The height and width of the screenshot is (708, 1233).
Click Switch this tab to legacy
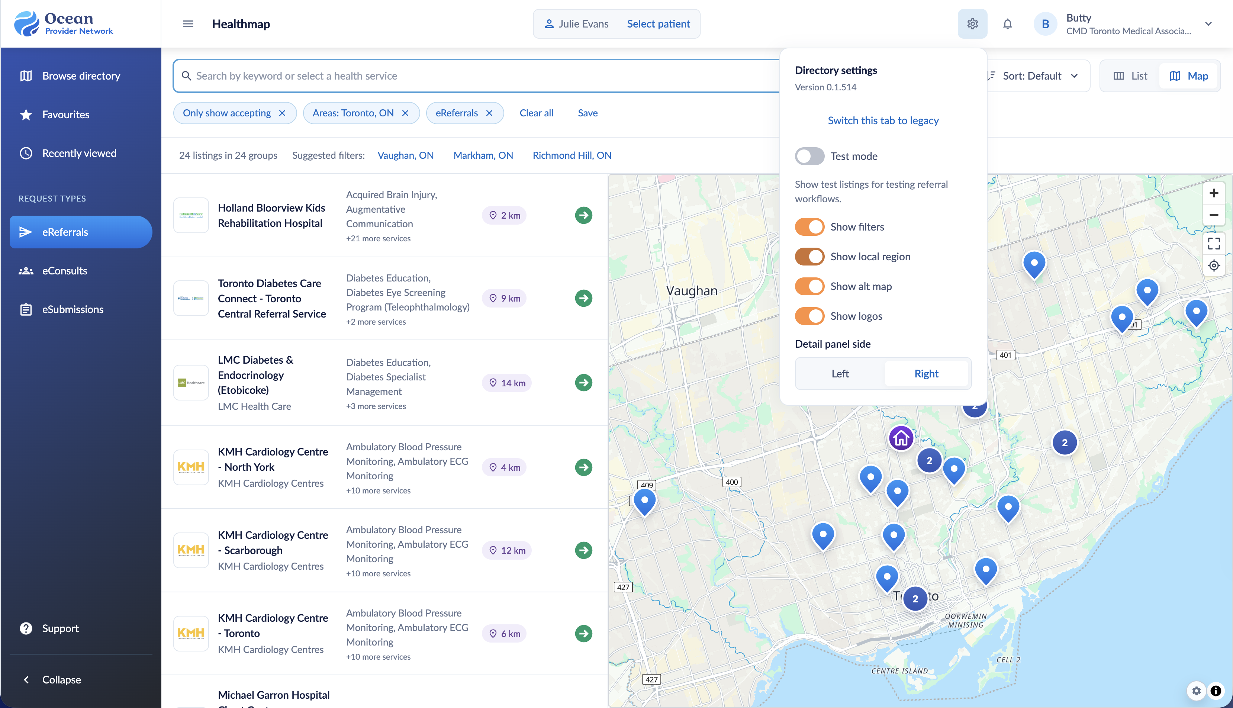(x=883, y=120)
